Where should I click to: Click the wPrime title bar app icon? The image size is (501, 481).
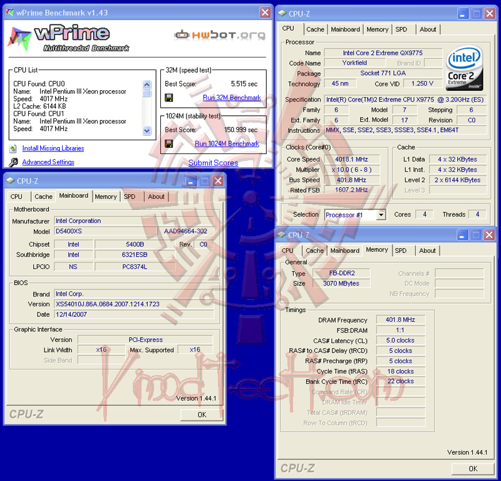[x=10, y=13]
